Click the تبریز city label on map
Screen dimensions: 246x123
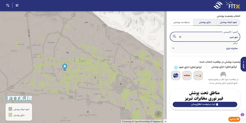coord(83,60)
